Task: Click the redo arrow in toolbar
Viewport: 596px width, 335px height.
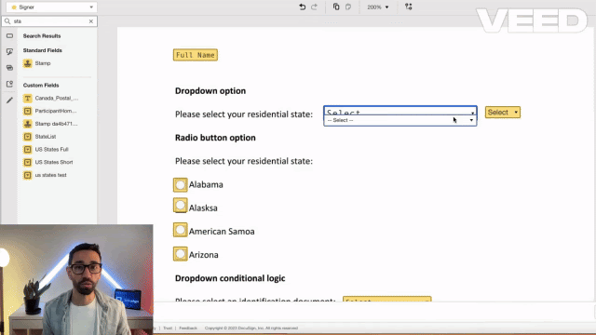Action: tap(315, 7)
